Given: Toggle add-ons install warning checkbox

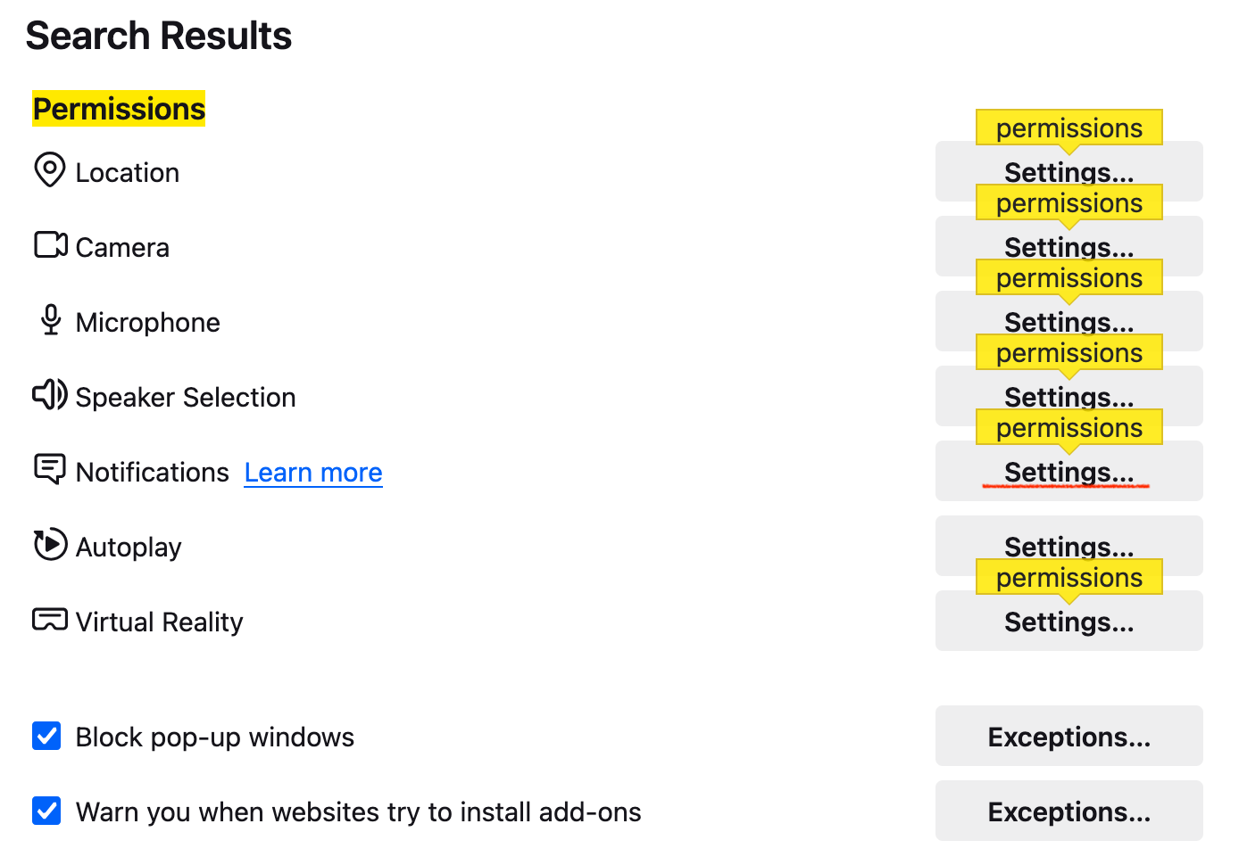Looking at the screenshot, I should coord(46,811).
